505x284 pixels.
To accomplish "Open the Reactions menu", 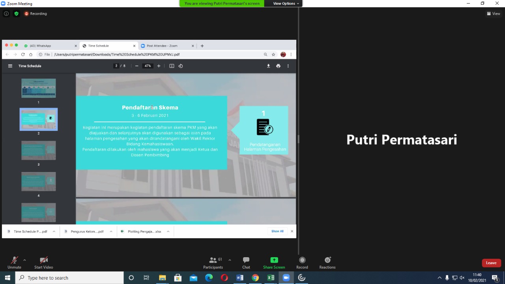I will [x=327, y=262].
